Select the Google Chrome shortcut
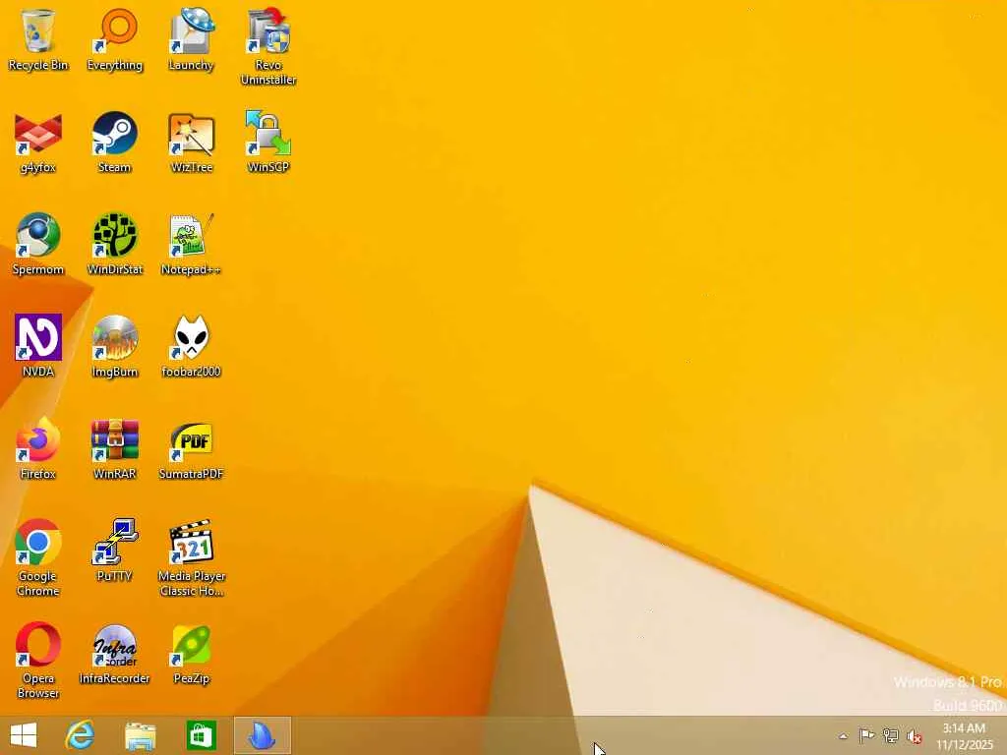Viewport: 1007px width, 755px height. click(38, 557)
